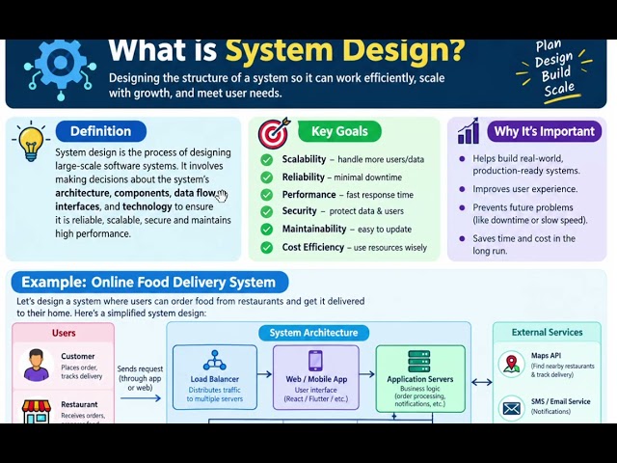Click the 'Maps API' label
Viewport: 617px width, 463px height.
click(x=546, y=356)
